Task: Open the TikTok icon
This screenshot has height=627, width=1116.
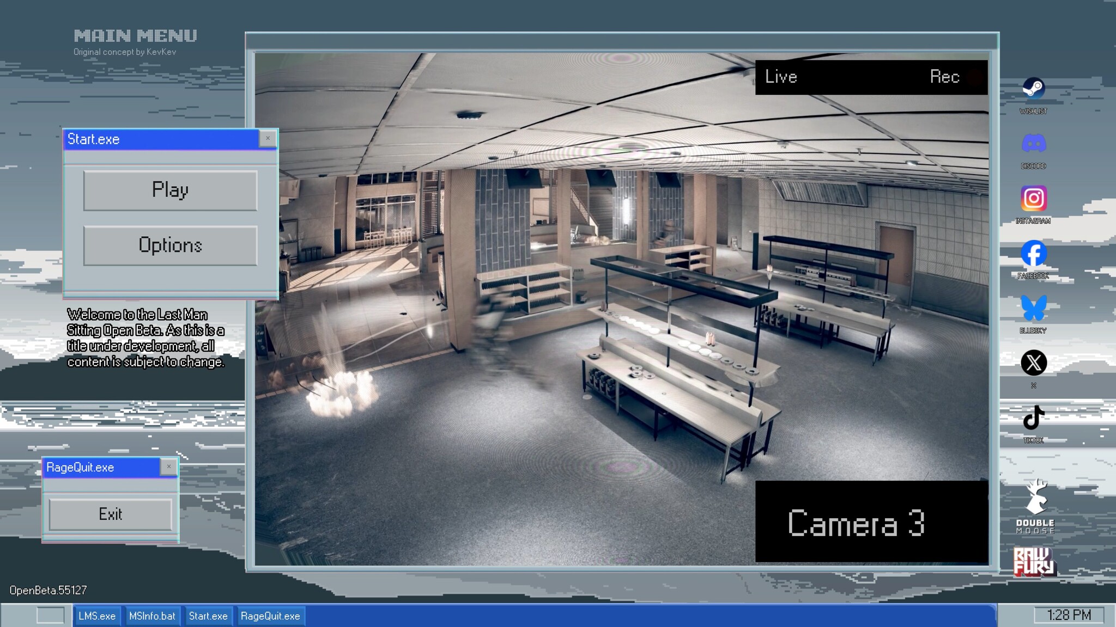Action: [x=1033, y=418]
